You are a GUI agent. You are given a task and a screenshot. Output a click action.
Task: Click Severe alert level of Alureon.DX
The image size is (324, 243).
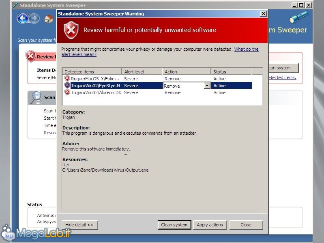click(131, 92)
